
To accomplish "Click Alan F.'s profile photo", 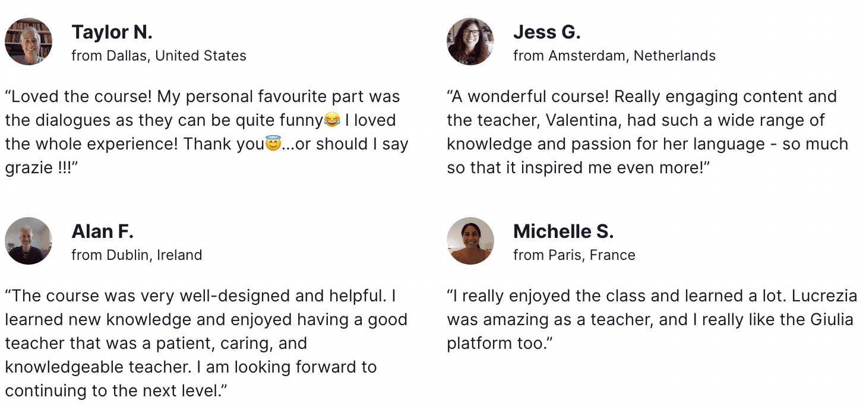I will [x=29, y=241].
